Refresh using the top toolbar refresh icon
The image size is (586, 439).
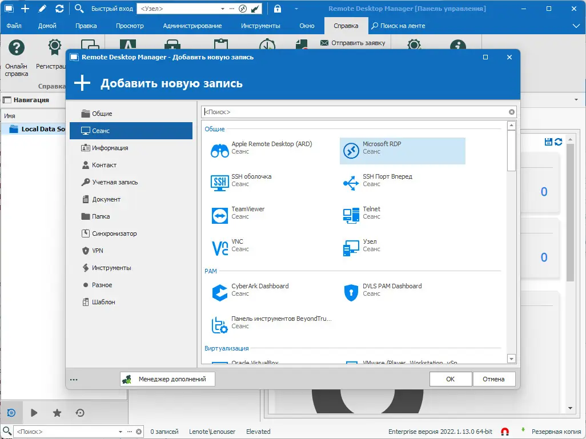click(59, 9)
